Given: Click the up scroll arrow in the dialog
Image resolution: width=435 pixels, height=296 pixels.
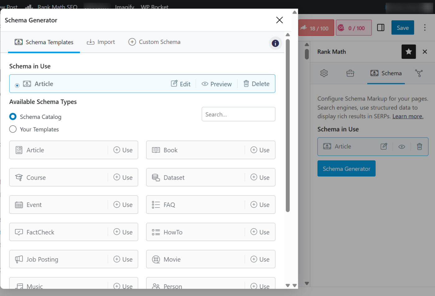Looking at the screenshot, I should [x=288, y=35].
